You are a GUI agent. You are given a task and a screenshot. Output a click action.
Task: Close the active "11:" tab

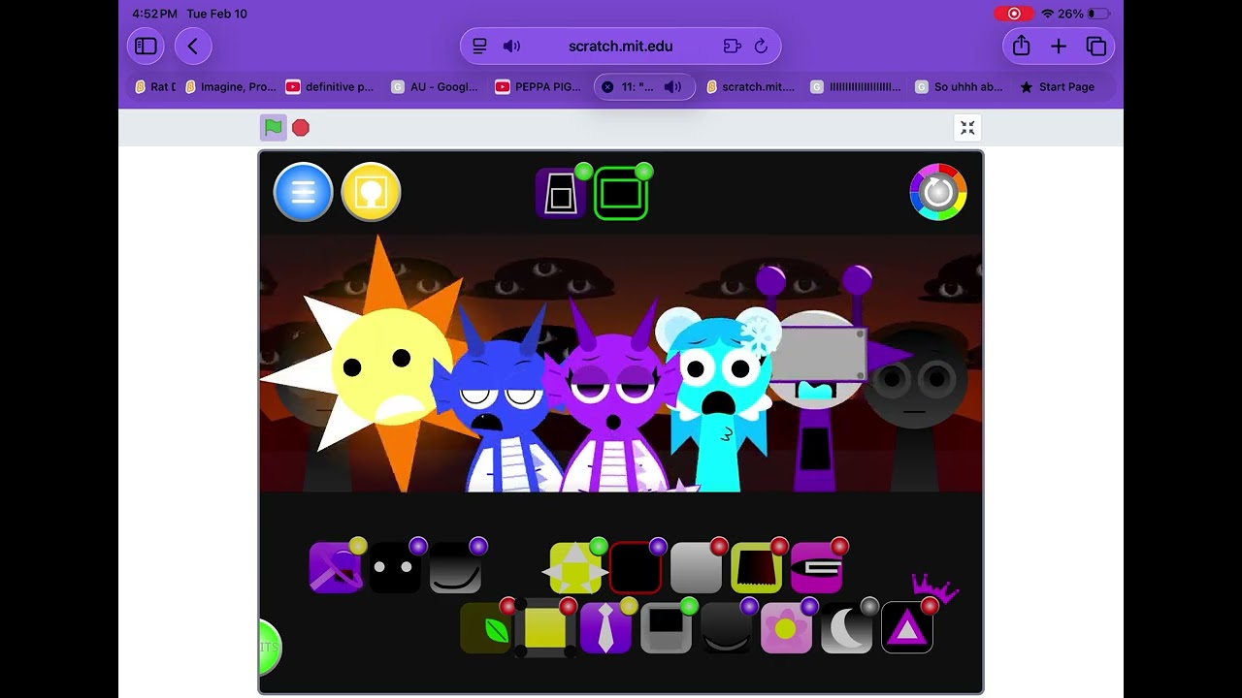(x=607, y=86)
